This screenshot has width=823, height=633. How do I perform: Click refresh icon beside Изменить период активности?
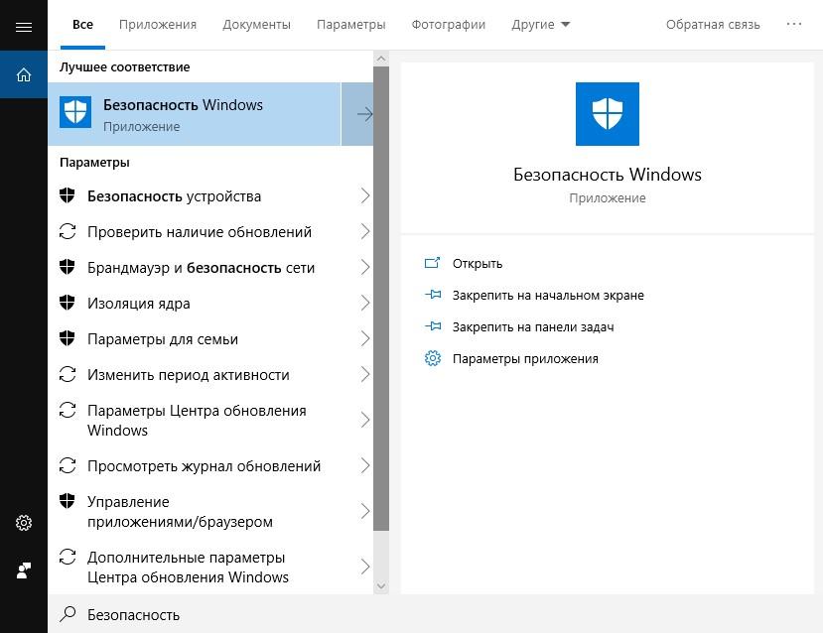click(x=68, y=374)
